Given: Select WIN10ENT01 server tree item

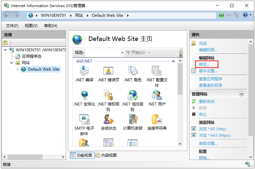Looking at the screenshot, I should [x=41, y=50].
